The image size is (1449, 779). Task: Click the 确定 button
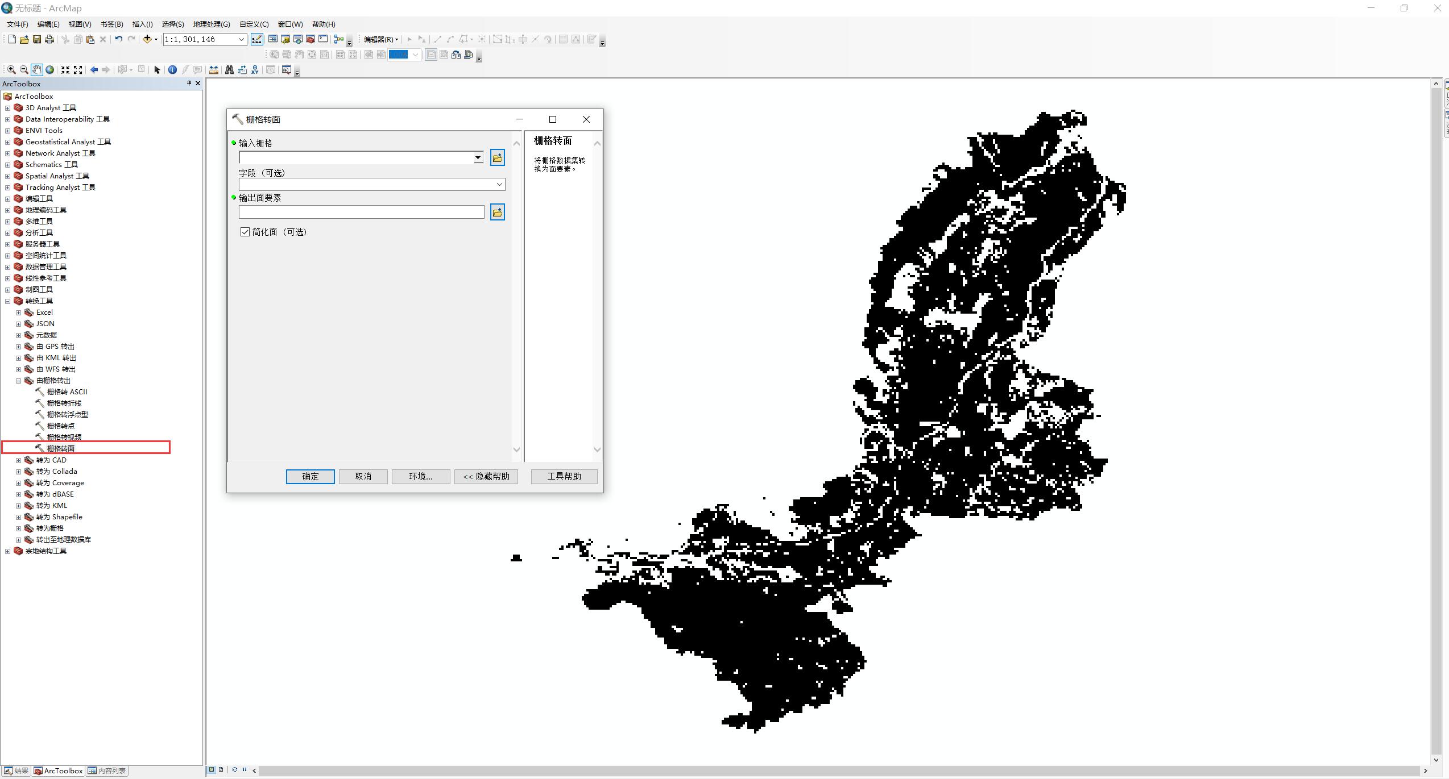tap(310, 476)
